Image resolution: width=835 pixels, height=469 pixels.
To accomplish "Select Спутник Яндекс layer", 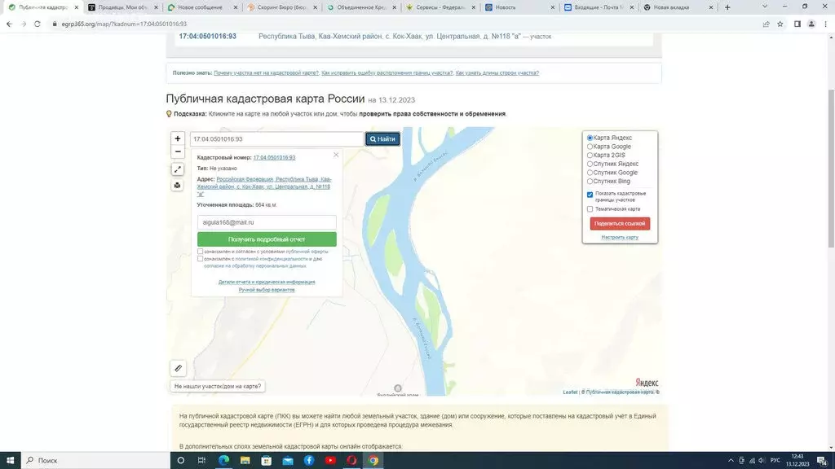I will click(590, 164).
